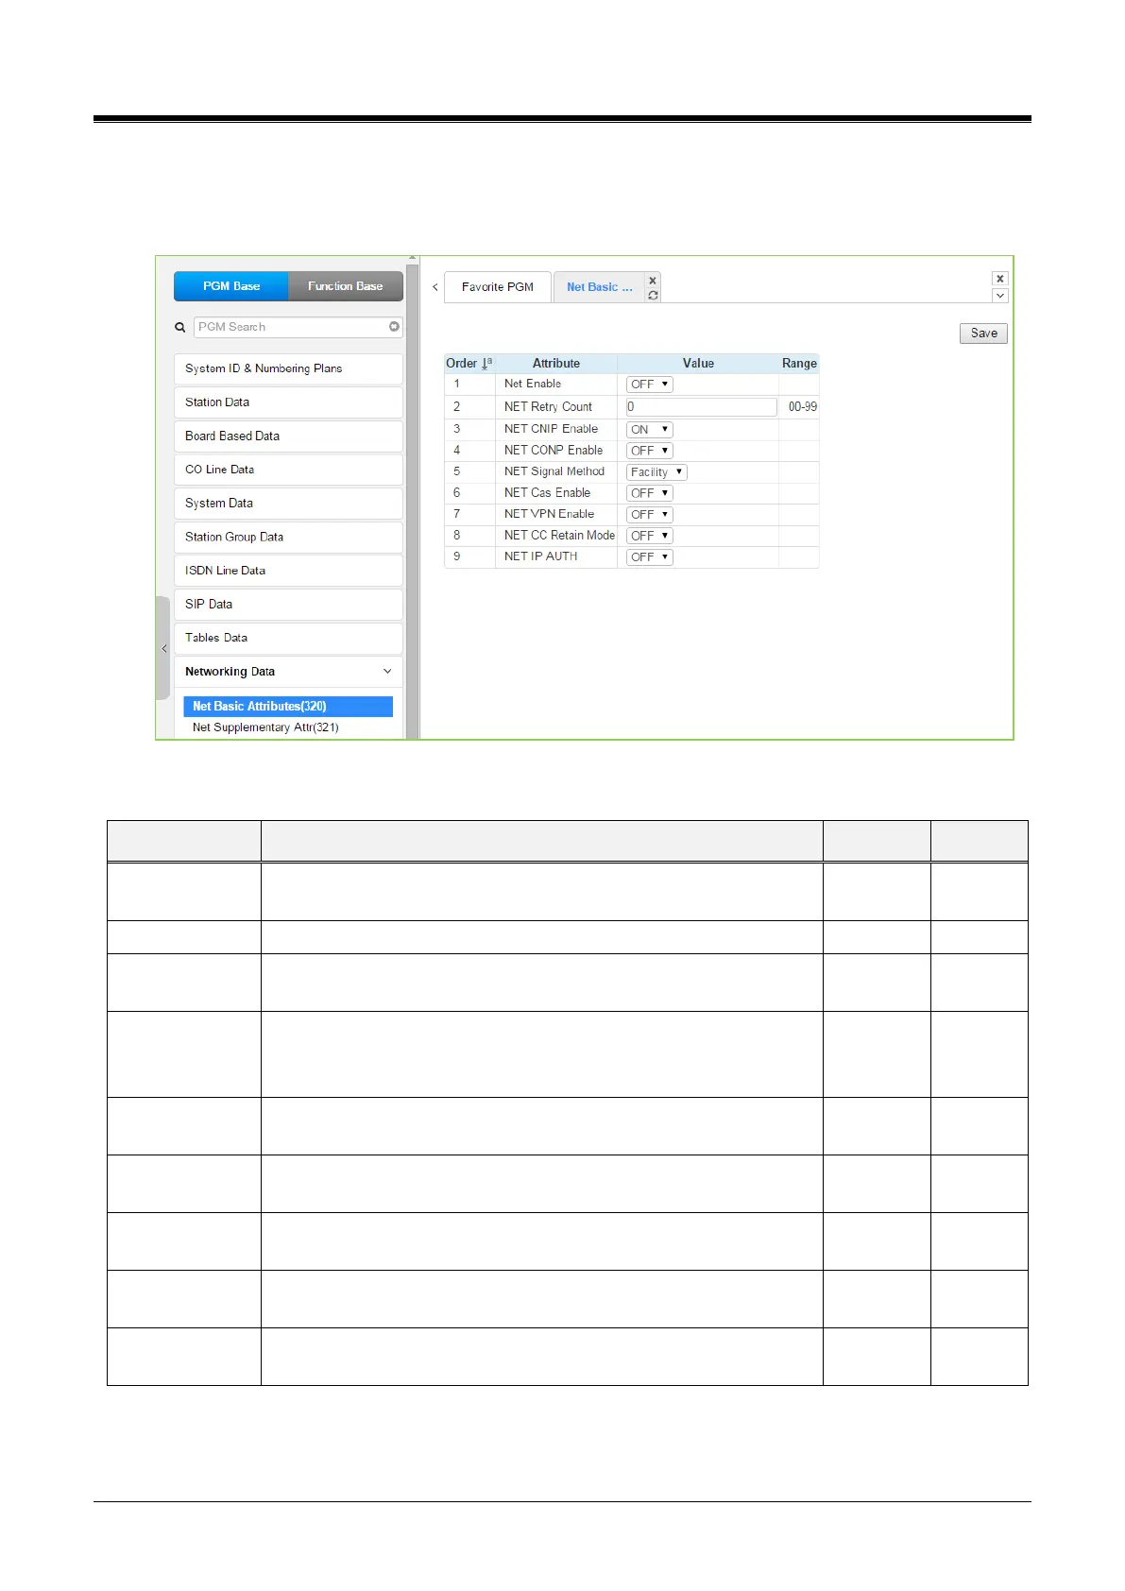The height and width of the screenshot is (1591, 1125).
Task: Collapse the left sidebar handle
Action: [163, 648]
